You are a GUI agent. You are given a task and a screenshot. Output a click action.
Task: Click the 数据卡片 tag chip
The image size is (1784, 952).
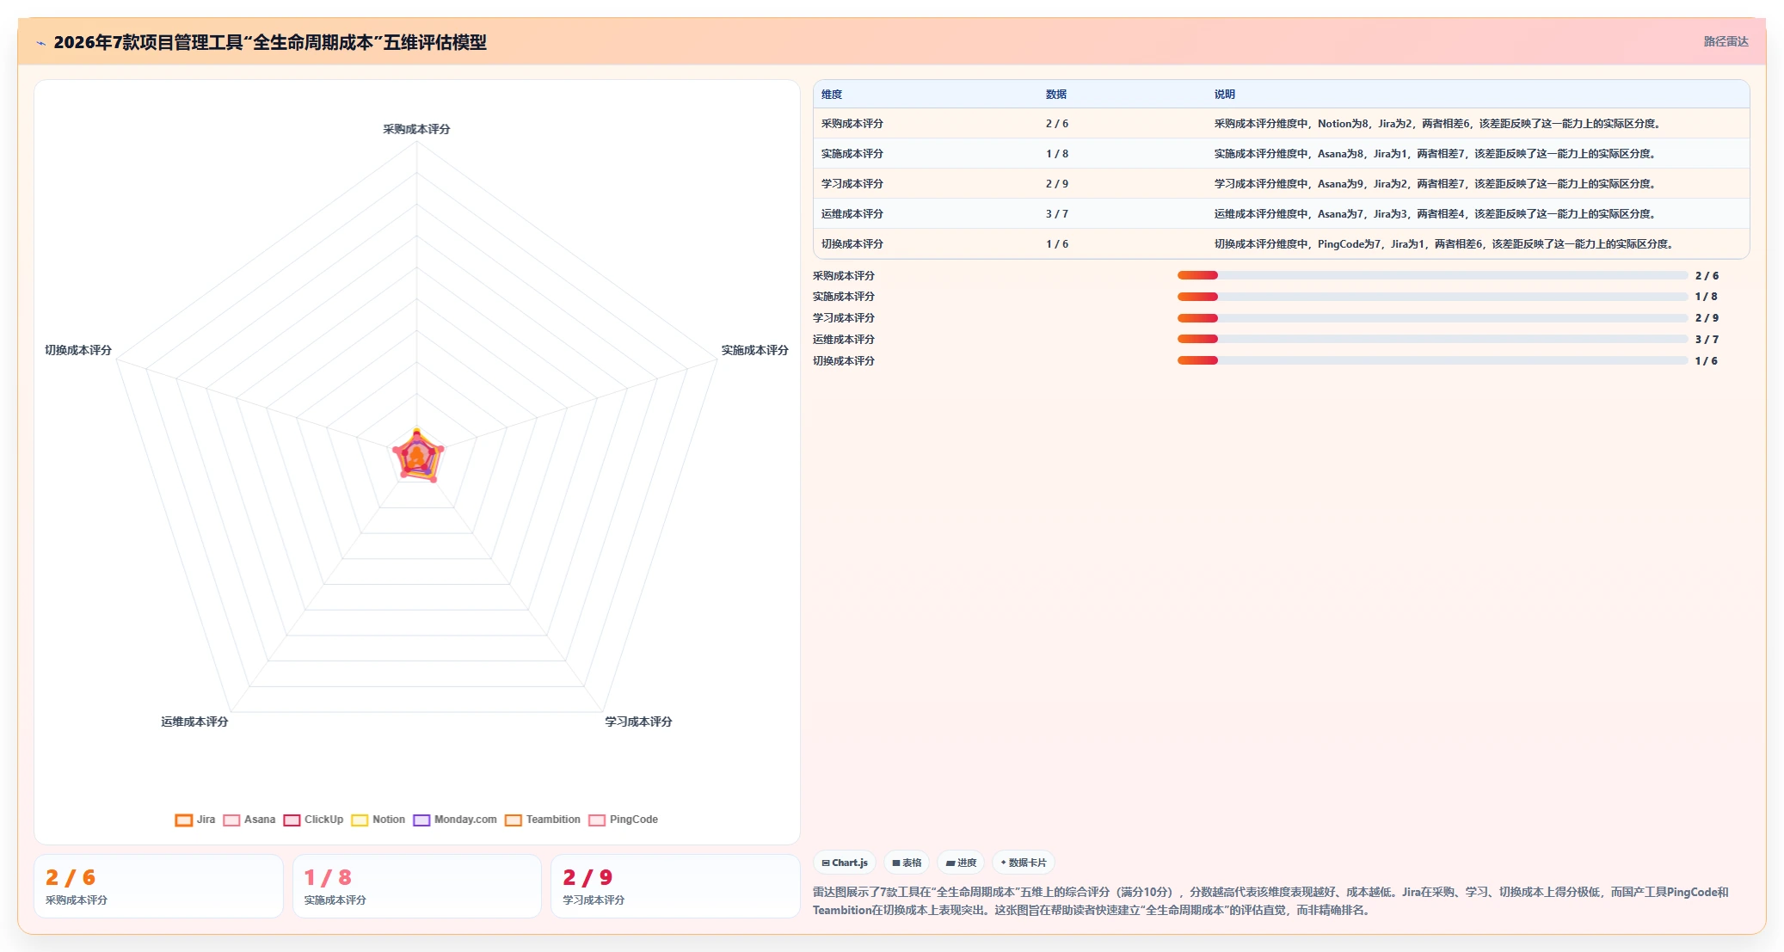[x=1024, y=863]
